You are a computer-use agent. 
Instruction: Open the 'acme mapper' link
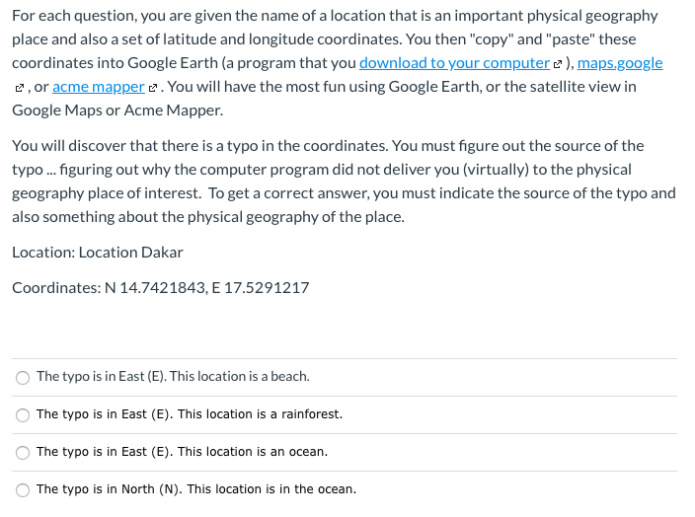point(98,87)
